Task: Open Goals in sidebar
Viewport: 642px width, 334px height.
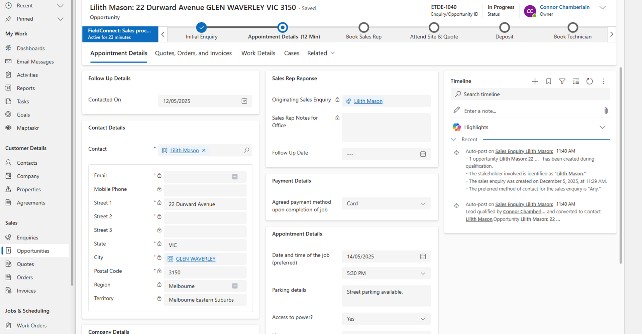Action: pos(23,115)
